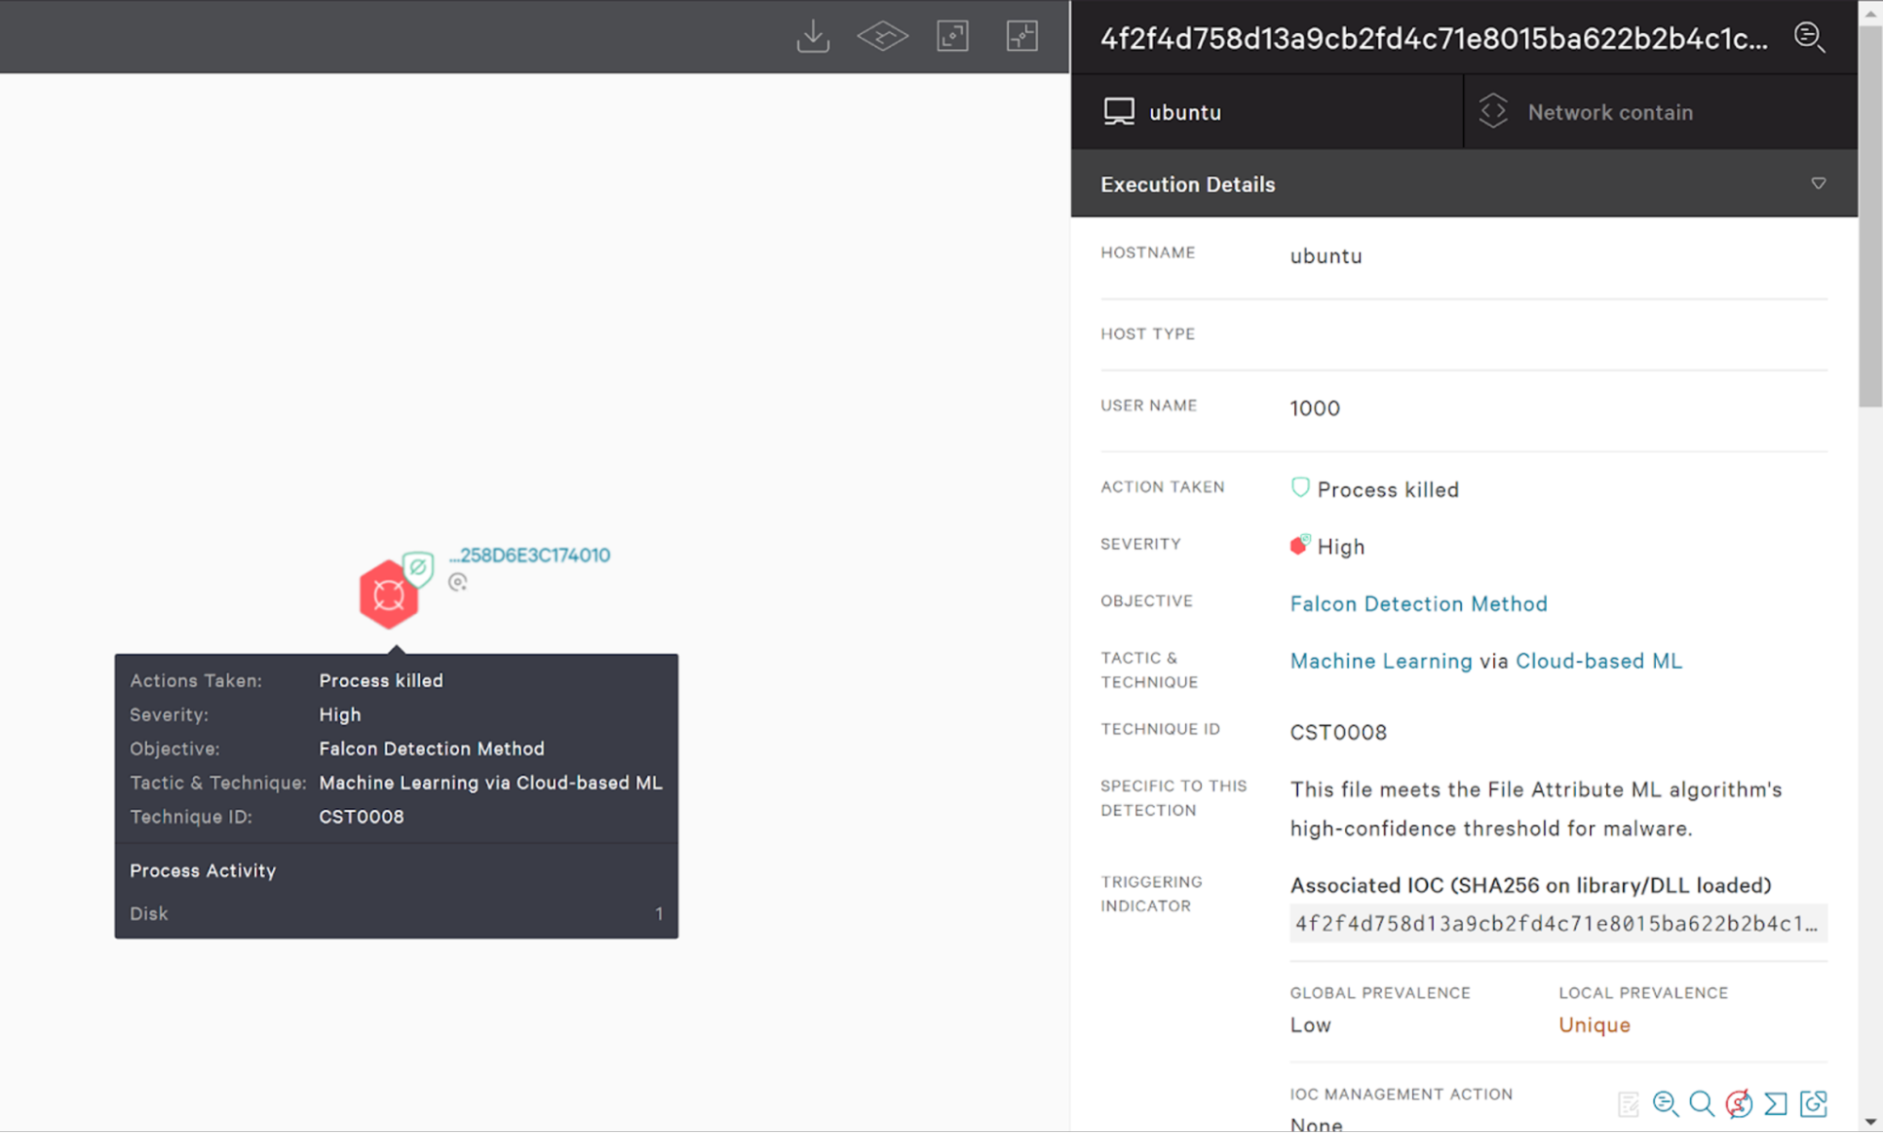1883x1133 pixels.
Task: Click the Sigma icon in IOC actions
Action: coord(1776,1103)
